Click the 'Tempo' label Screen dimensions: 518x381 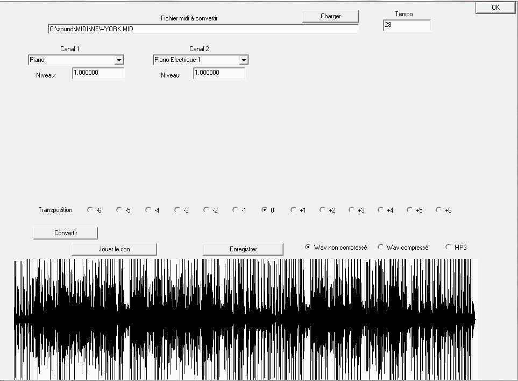tap(404, 14)
